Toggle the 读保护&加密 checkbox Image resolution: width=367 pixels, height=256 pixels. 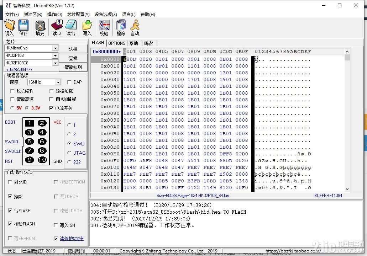(56, 239)
